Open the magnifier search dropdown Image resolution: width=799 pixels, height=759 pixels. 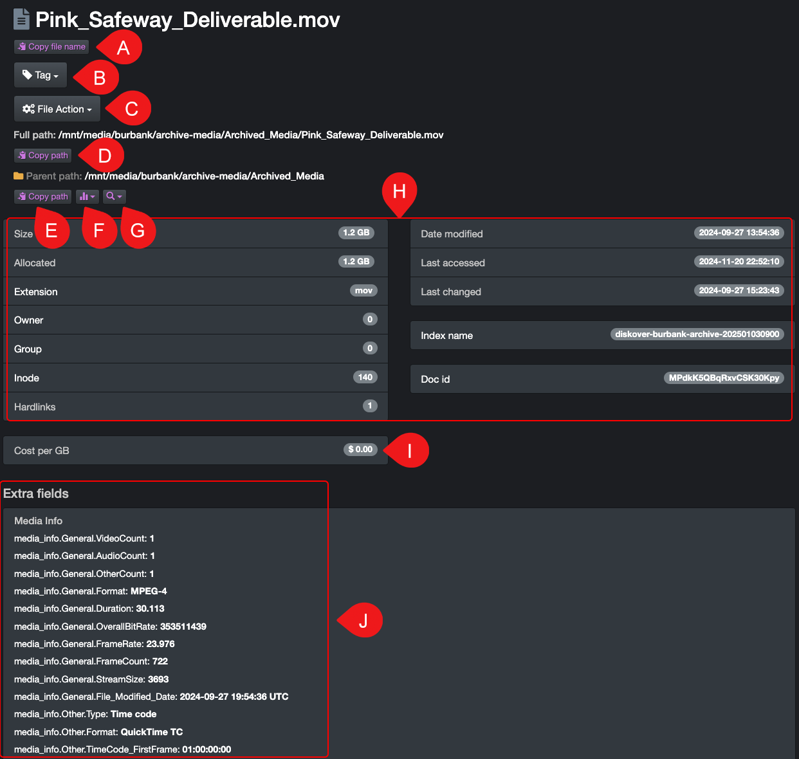pos(115,197)
